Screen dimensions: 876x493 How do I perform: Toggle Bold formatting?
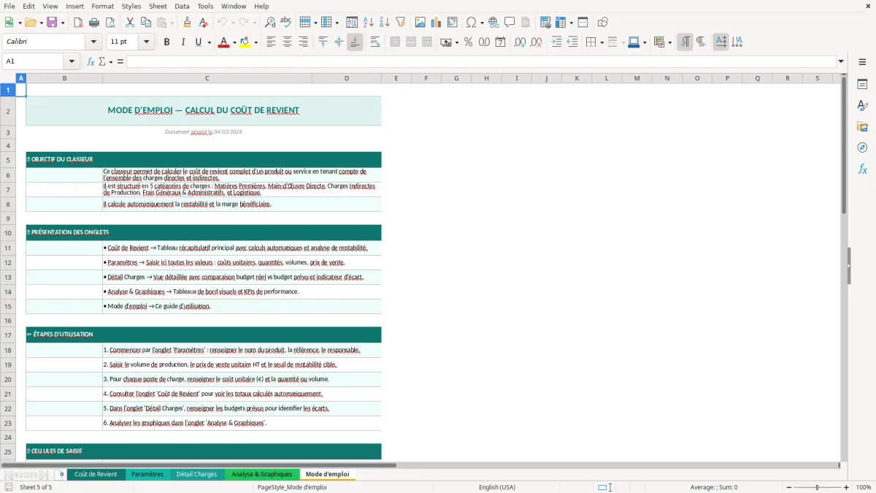pyautogui.click(x=167, y=42)
